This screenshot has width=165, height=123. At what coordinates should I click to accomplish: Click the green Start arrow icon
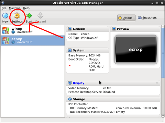coord(29,15)
